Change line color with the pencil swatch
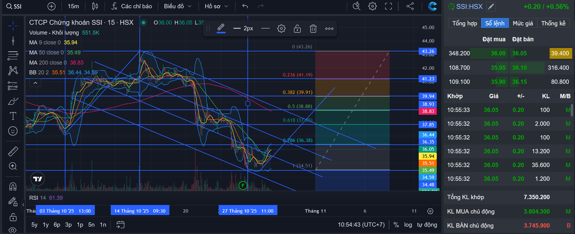 click(x=221, y=29)
